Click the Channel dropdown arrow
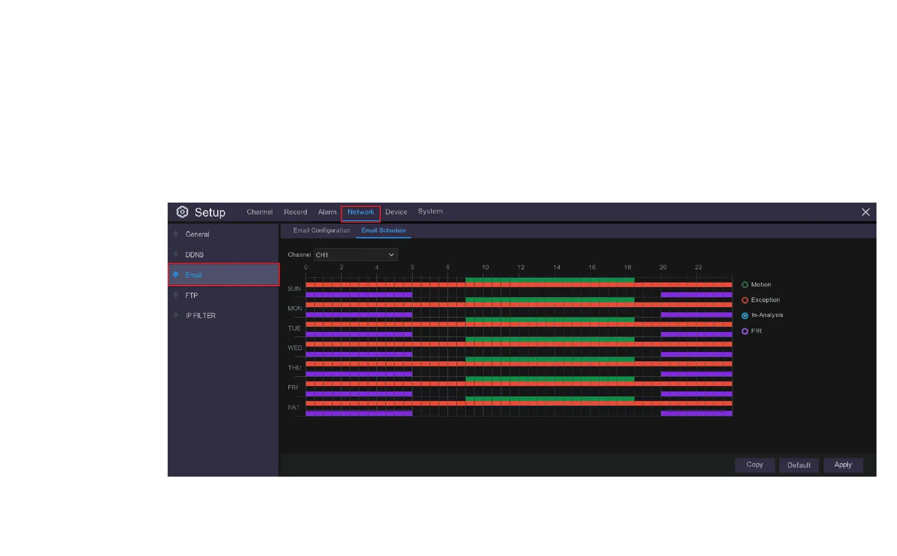This screenshot has height=556, width=897. coord(391,255)
